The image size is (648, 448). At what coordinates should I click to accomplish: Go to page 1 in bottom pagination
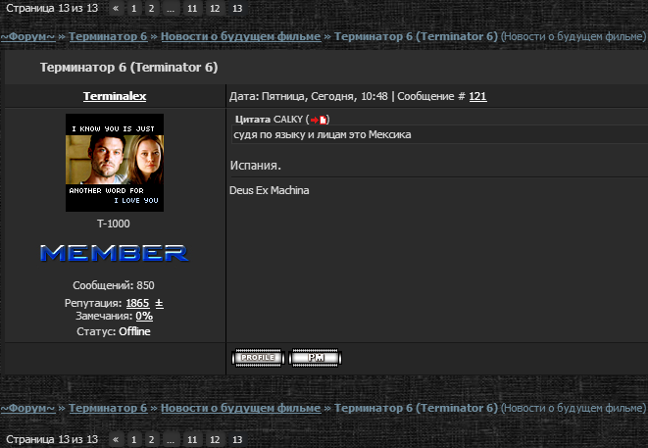133,439
